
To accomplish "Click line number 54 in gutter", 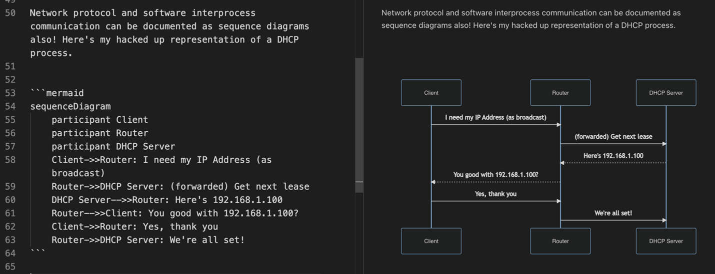I will 10,106.
